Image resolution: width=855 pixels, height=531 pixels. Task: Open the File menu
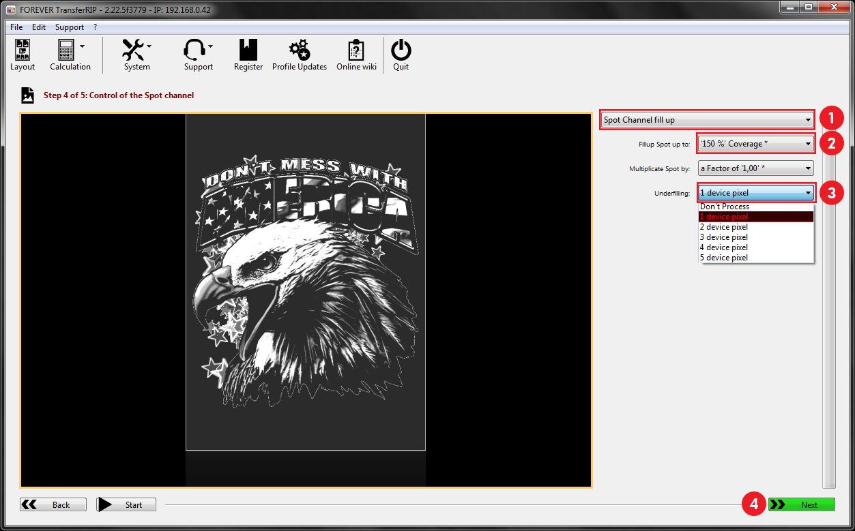click(16, 27)
